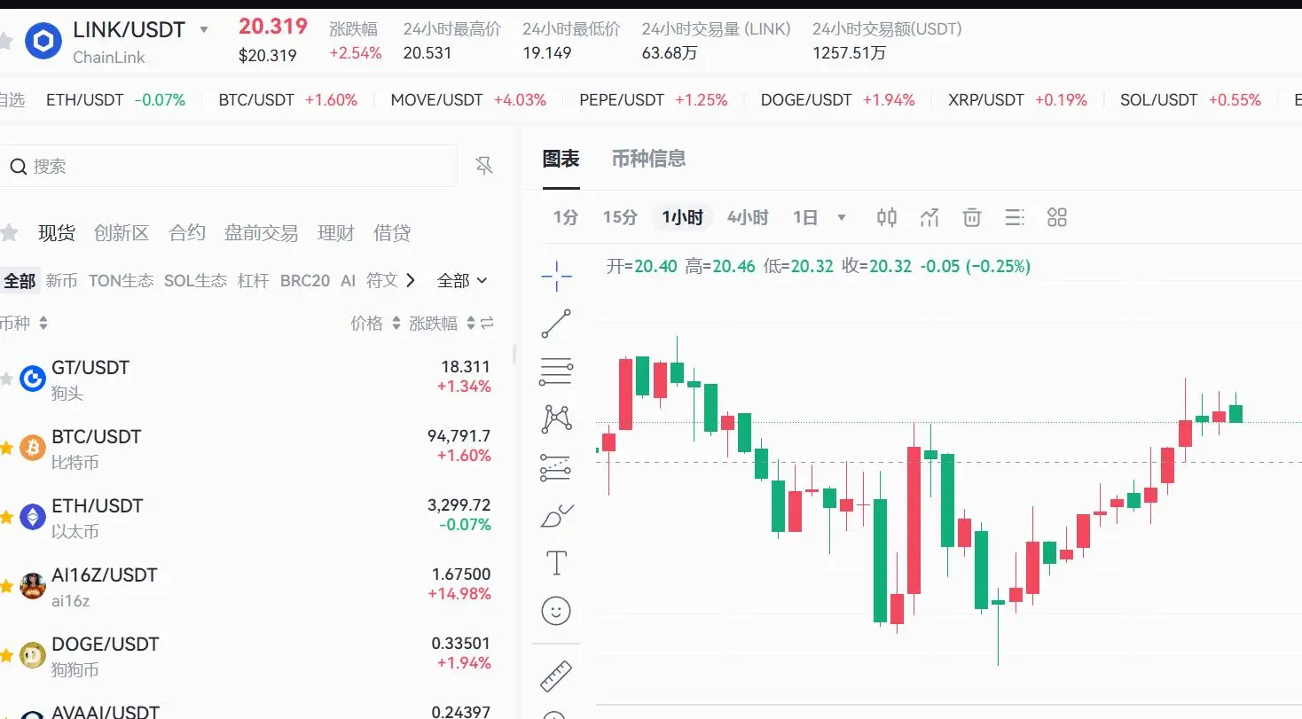
Task: Open the 全部 filter dropdown
Action: click(x=462, y=280)
